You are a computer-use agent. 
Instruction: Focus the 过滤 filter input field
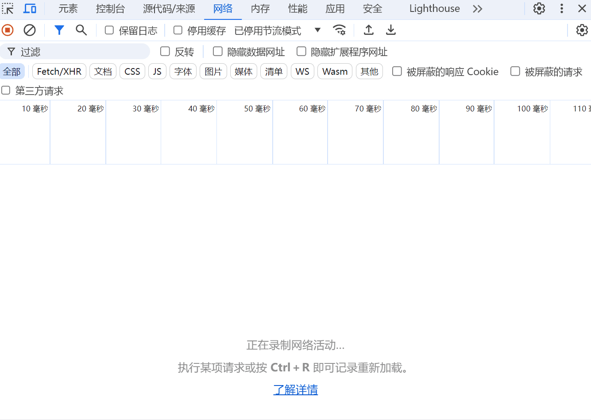click(75, 52)
